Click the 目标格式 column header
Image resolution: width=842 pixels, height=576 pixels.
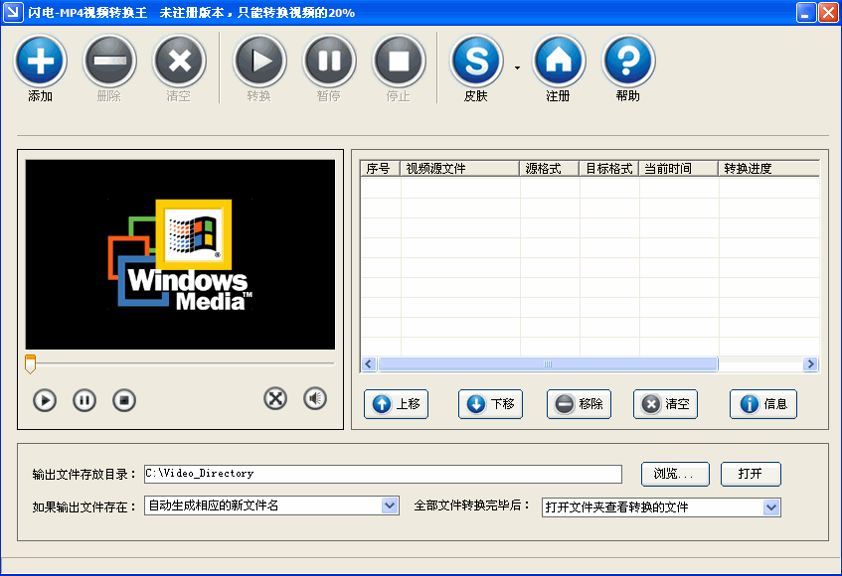609,169
